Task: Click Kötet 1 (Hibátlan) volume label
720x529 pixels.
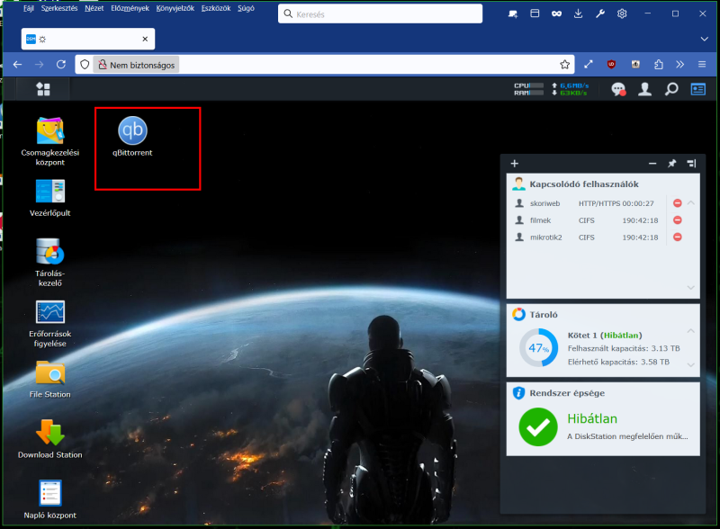Action: [x=605, y=336]
